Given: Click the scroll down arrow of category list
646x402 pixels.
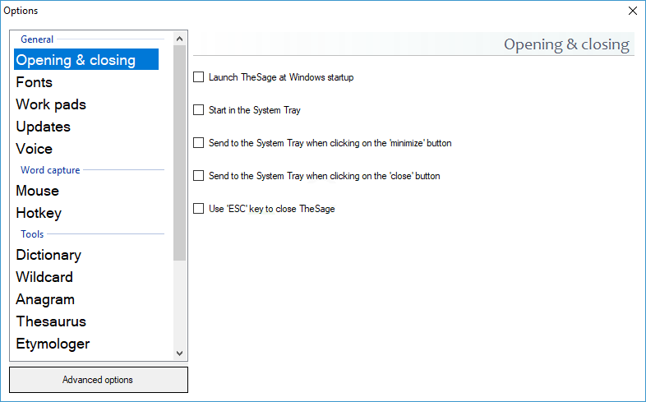Looking at the screenshot, I should (x=180, y=353).
